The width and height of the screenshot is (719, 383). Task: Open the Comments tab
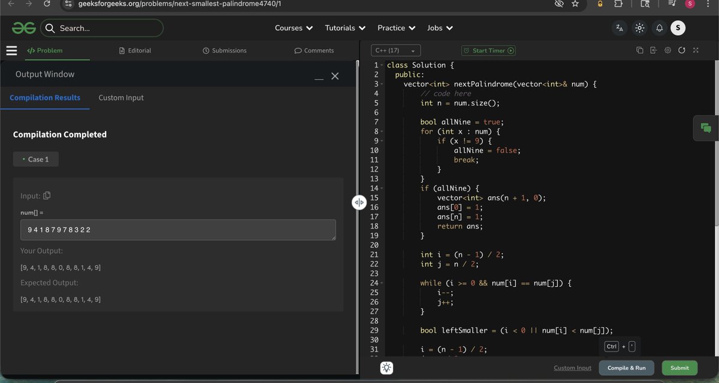(x=314, y=50)
